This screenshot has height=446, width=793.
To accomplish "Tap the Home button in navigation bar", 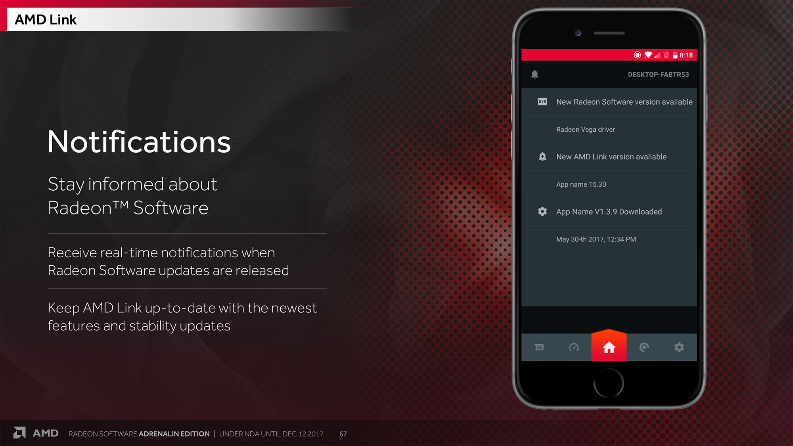I will pos(609,346).
